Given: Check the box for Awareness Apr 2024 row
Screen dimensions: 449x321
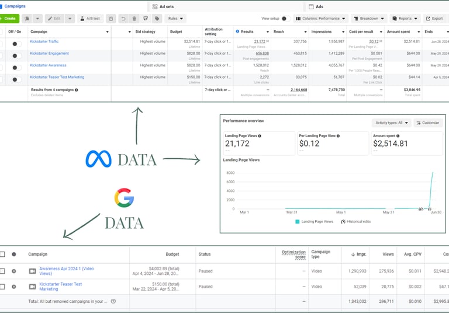Looking at the screenshot, I should point(2,271).
